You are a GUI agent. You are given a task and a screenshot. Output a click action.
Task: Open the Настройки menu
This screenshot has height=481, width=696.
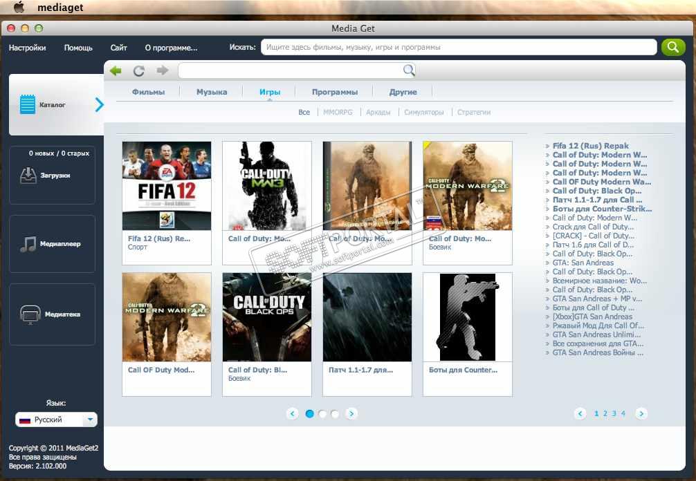coord(28,48)
